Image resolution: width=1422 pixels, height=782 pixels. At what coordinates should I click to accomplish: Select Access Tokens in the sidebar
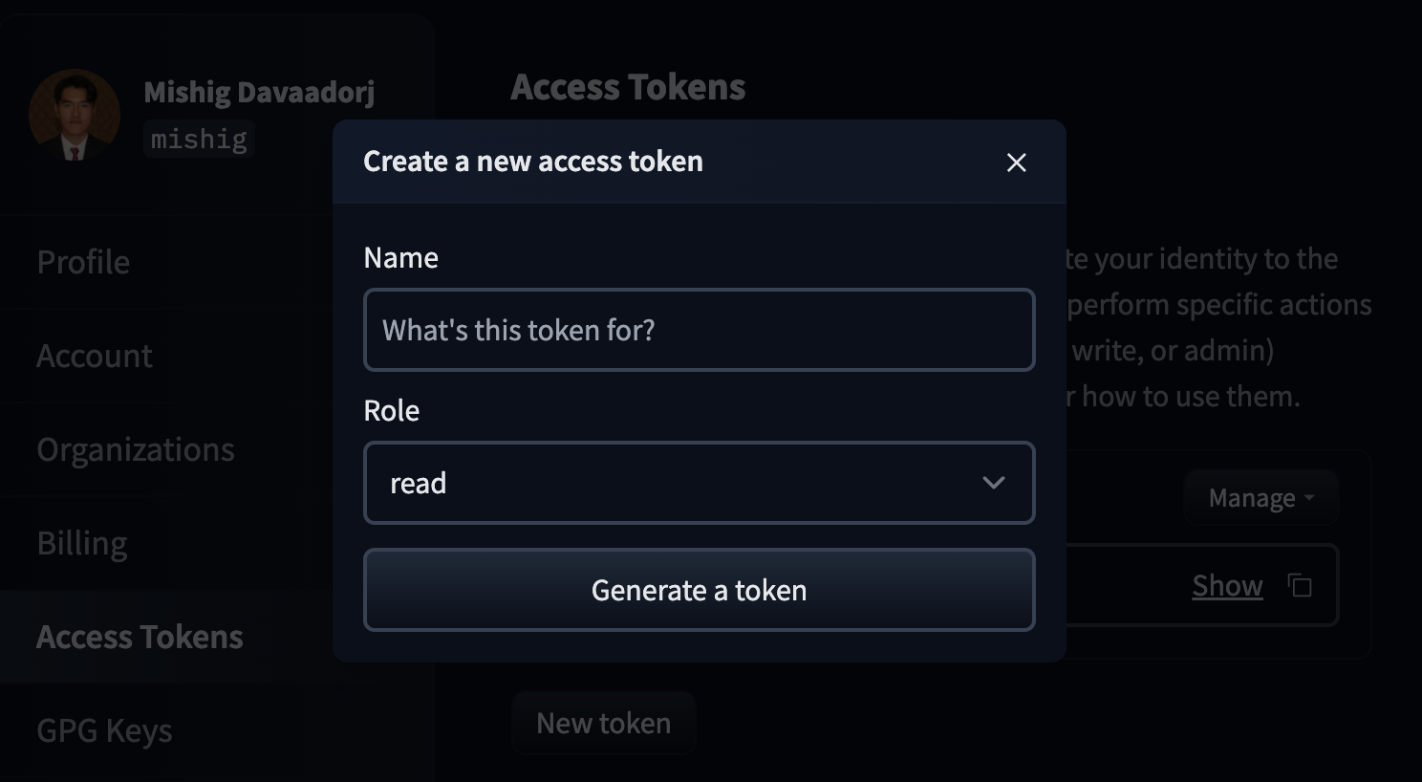[140, 637]
